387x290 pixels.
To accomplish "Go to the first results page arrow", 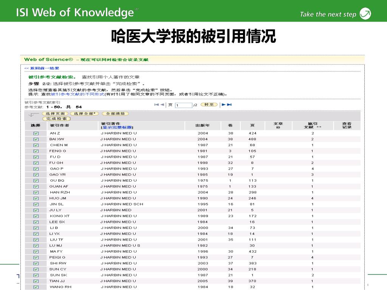I will (x=156, y=105).
